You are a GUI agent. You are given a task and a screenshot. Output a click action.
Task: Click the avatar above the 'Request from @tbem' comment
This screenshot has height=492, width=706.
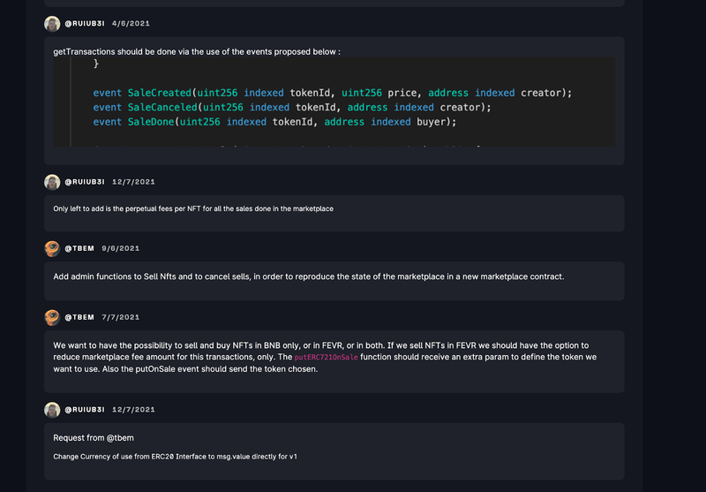[52, 410]
